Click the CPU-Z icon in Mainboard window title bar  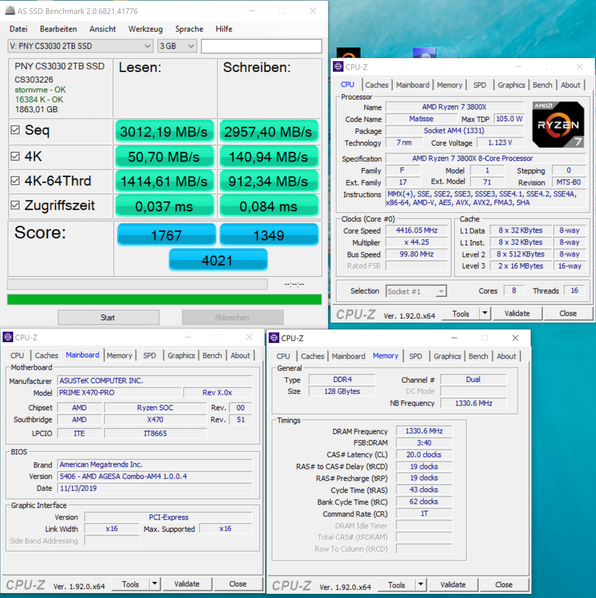tap(8, 337)
